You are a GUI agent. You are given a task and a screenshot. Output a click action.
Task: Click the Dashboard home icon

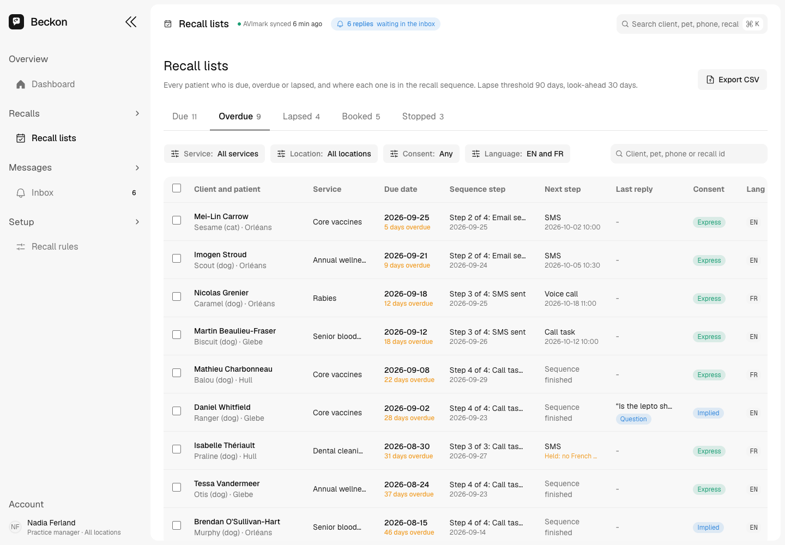click(21, 84)
